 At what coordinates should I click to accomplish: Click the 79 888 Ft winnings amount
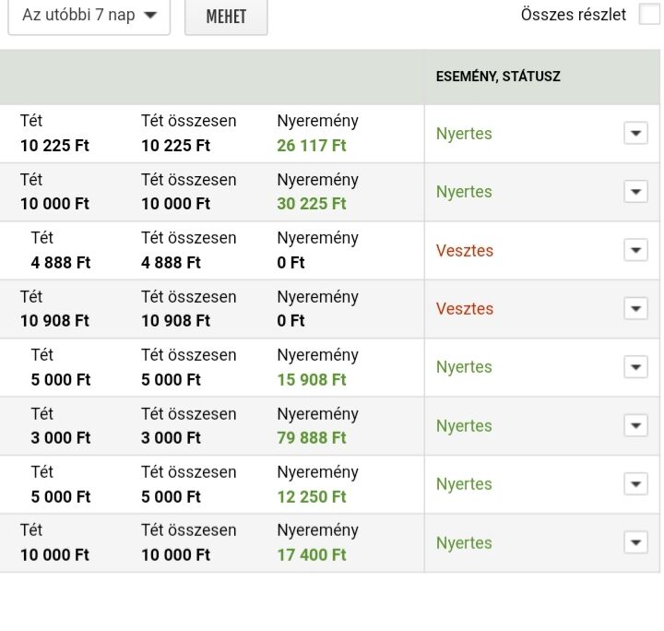tap(312, 438)
